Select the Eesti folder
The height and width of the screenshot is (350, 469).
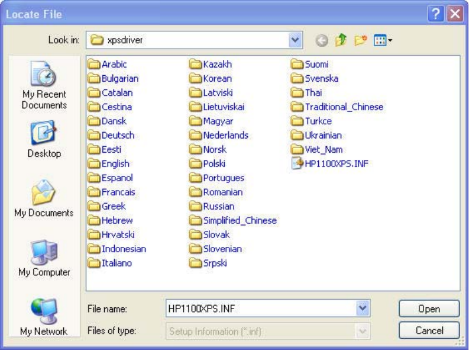pyautogui.click(x=105, y=149)
